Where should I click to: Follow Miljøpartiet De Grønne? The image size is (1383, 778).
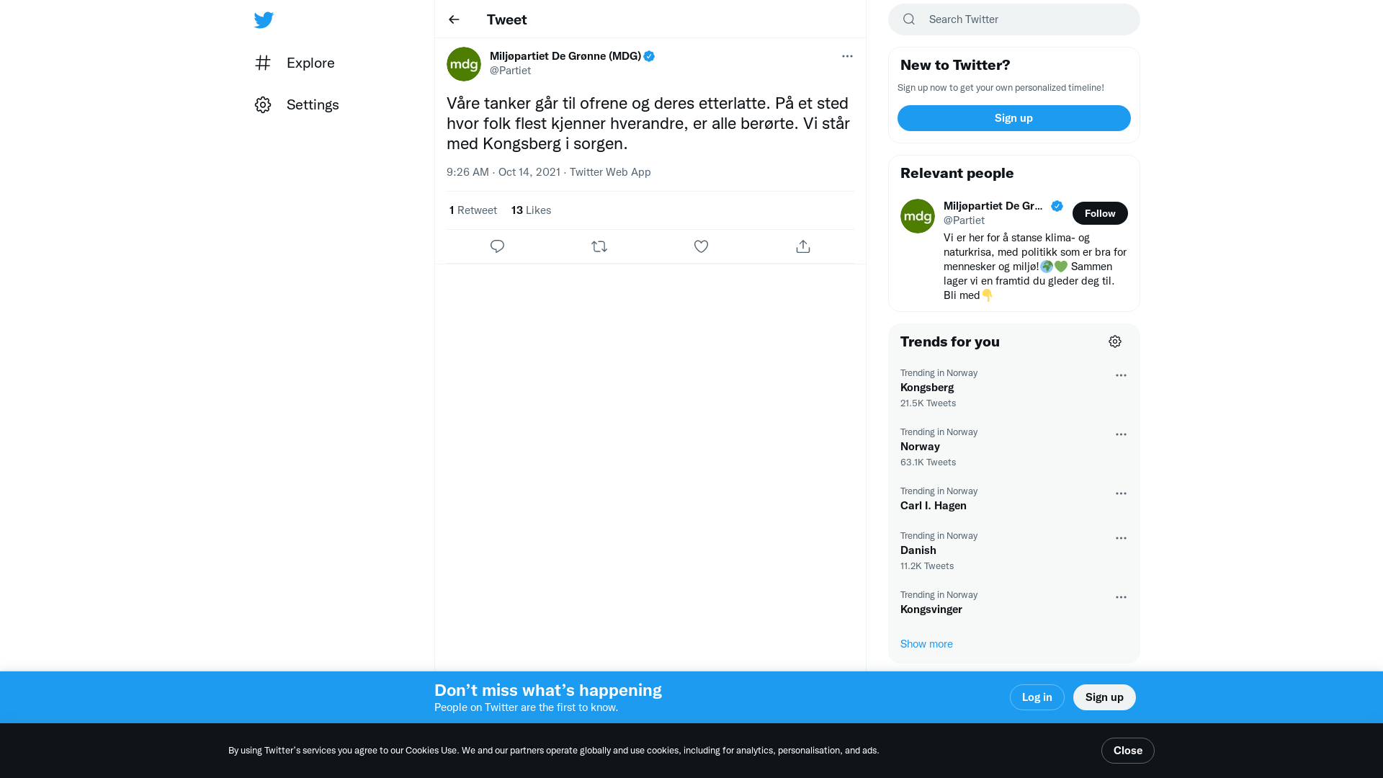[1100, 213]
